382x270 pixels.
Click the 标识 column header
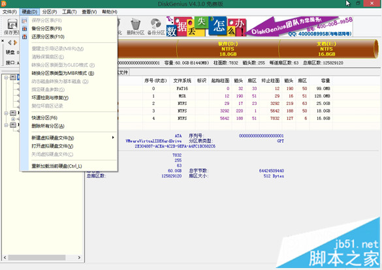pyautogui.click(x=202, y=80)
